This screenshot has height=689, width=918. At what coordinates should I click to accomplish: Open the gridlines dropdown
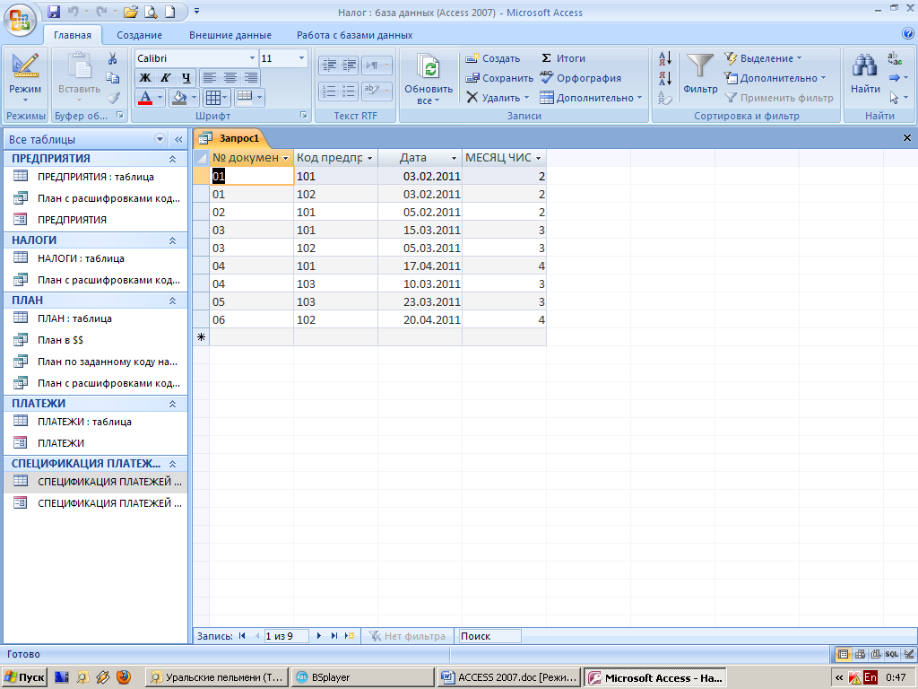tap(225, 98)
